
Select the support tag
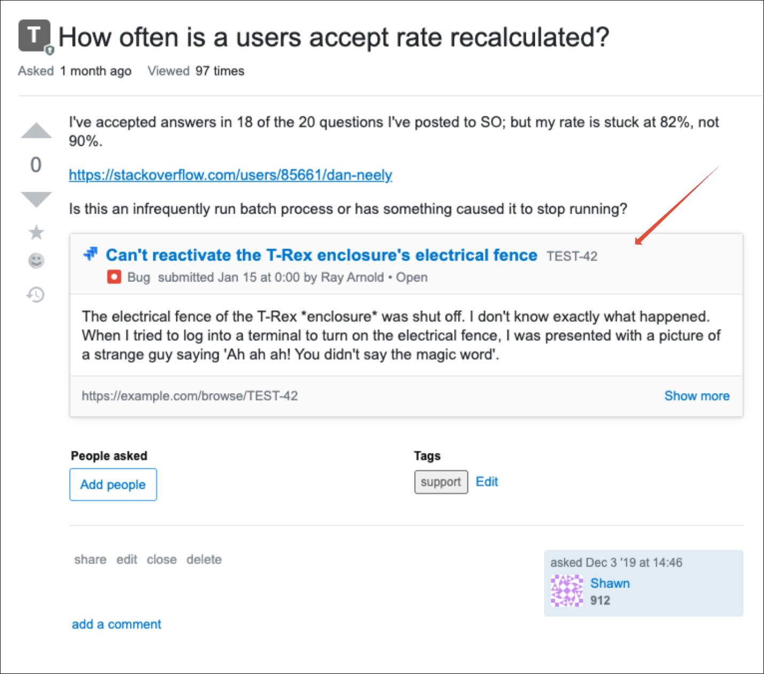(x=441, y=482)
